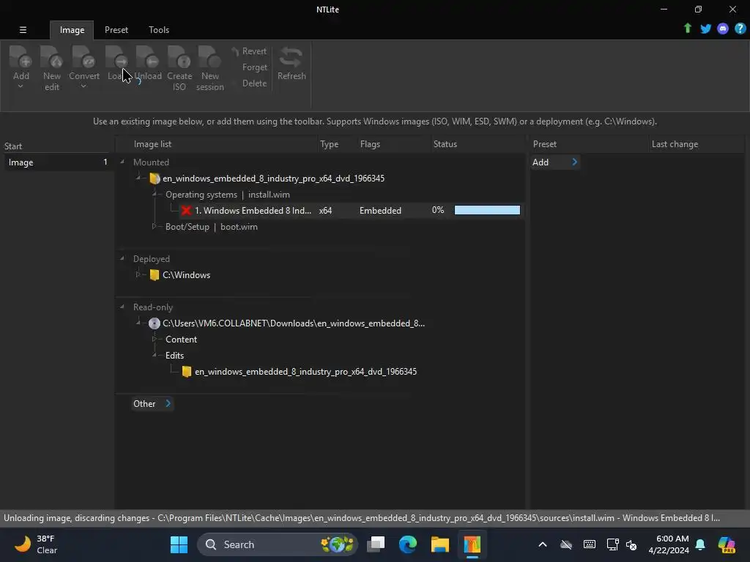Collapse the Mounted group
Image resolution: width=750 pixels, height=562 pixels.
(x=122, y=162)
